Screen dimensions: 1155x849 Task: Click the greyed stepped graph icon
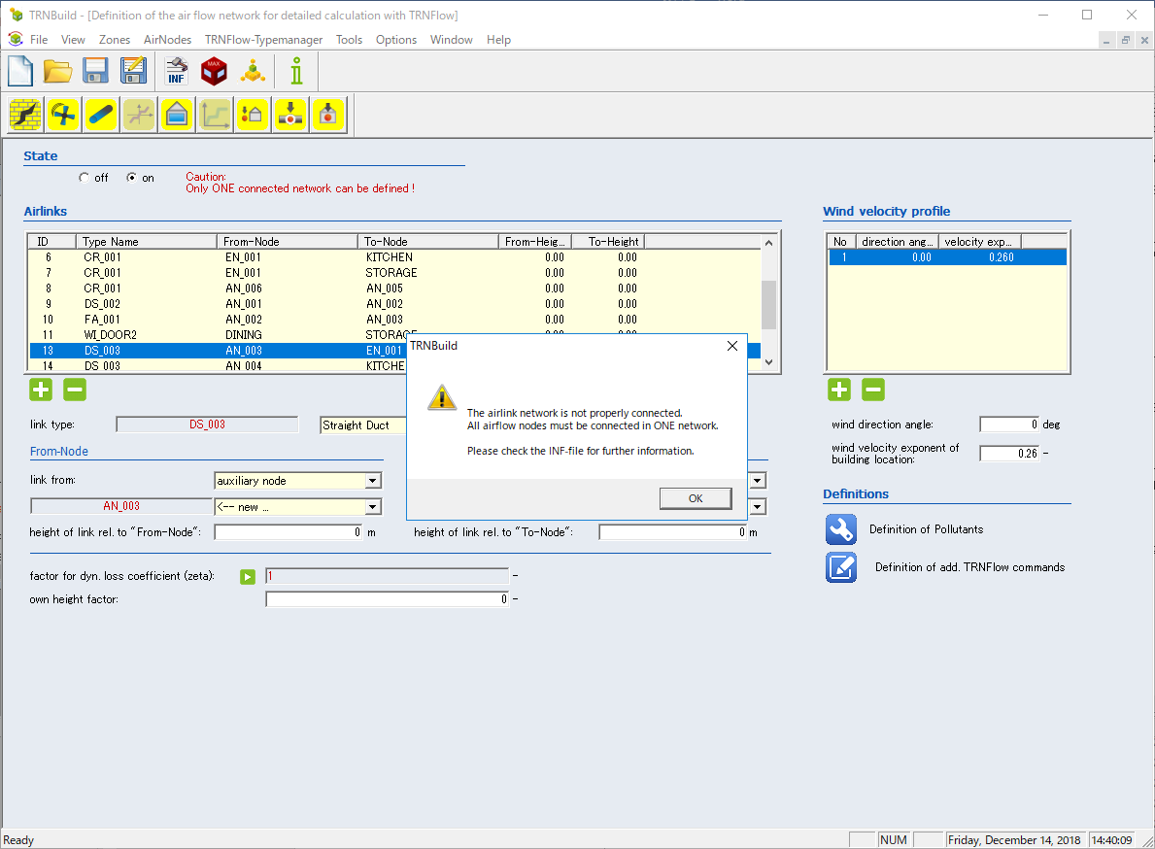click(215, 115)
